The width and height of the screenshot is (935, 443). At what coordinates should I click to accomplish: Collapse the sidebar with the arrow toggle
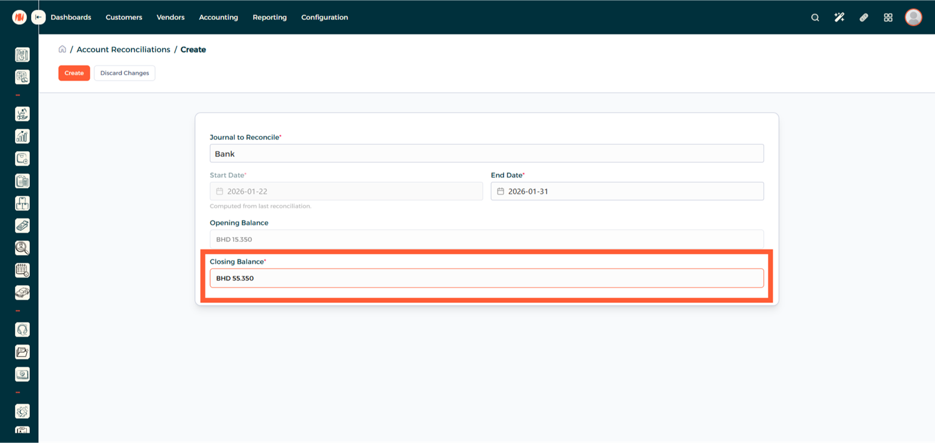(39, 17)
